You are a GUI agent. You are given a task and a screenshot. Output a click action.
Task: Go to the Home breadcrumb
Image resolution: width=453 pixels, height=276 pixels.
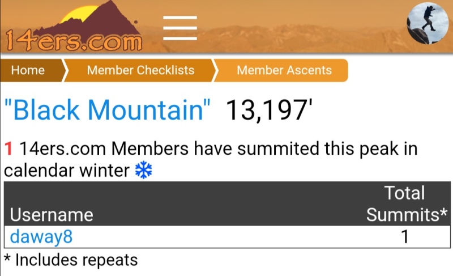[x=28, y=70]
